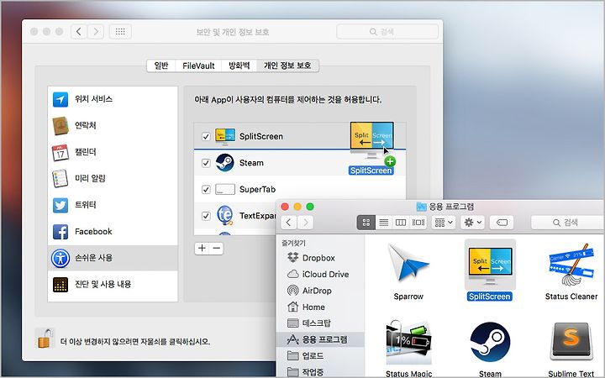Select Status Magic app in Finder
The height and width of the screenshot is (378, 605).
coord(408,349)
